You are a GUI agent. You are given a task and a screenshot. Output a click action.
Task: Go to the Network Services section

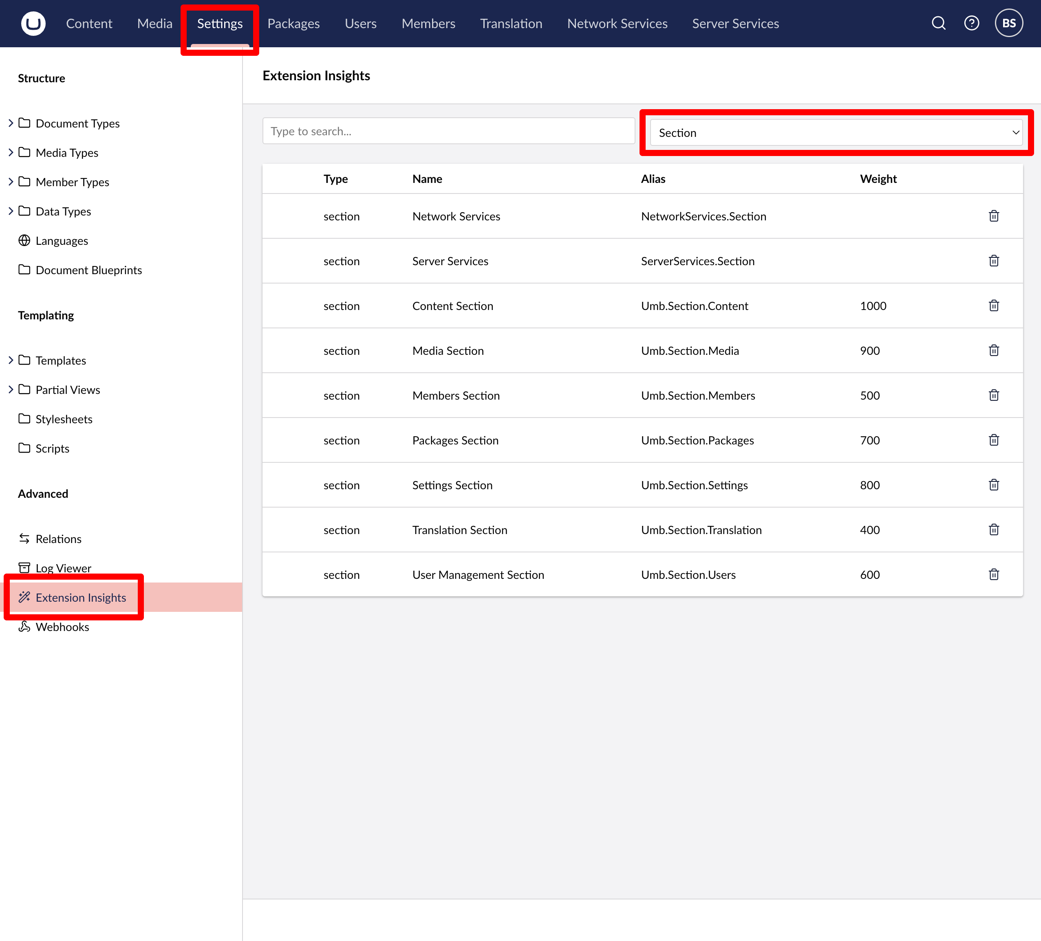coord(617,23)
